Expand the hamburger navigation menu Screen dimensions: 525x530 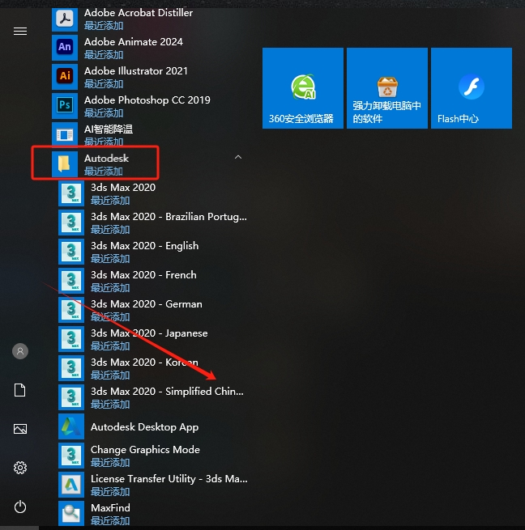(20, 31)
